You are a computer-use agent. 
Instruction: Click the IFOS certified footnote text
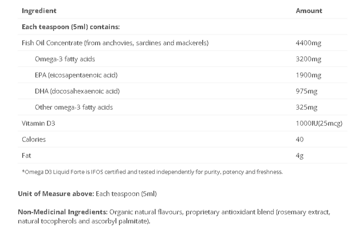click(x=152, y=172)
